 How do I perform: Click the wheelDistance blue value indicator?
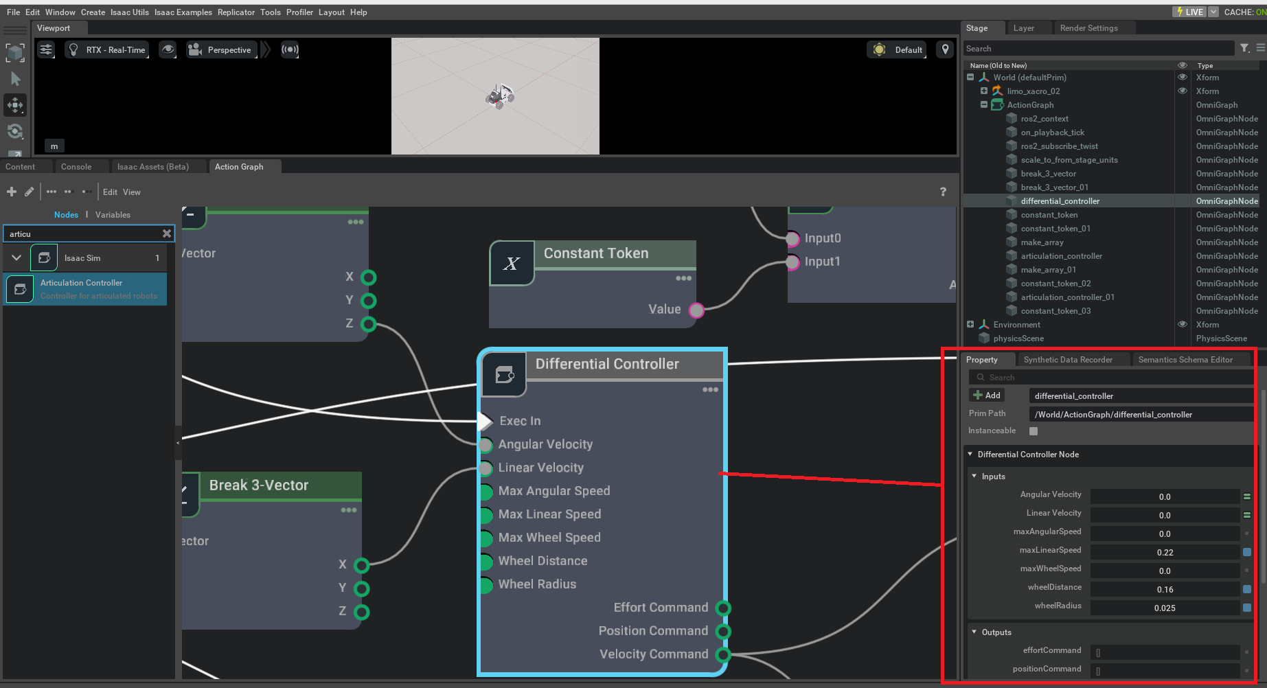(1246, 589)
